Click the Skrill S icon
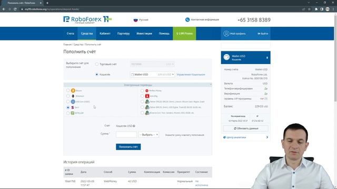337x189 pixels. (73, 107)
